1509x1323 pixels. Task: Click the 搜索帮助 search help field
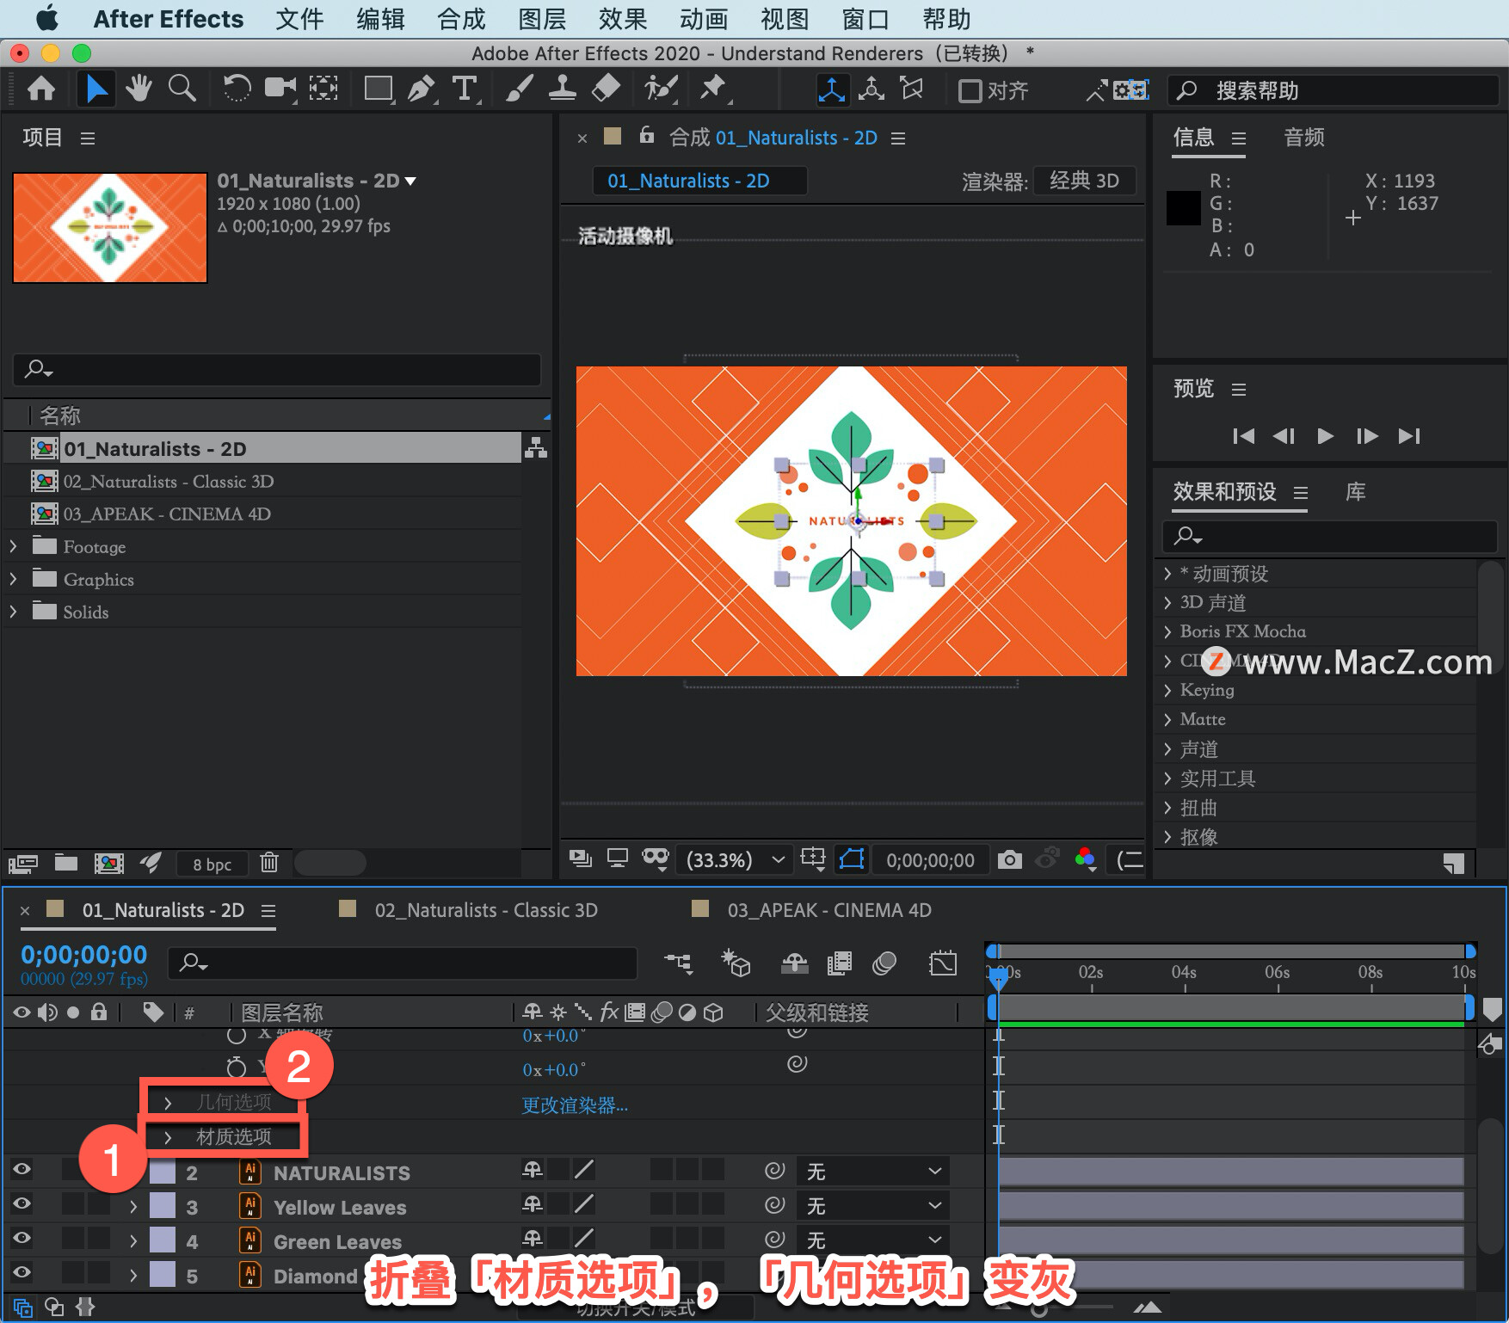(x=1333, y=90)
